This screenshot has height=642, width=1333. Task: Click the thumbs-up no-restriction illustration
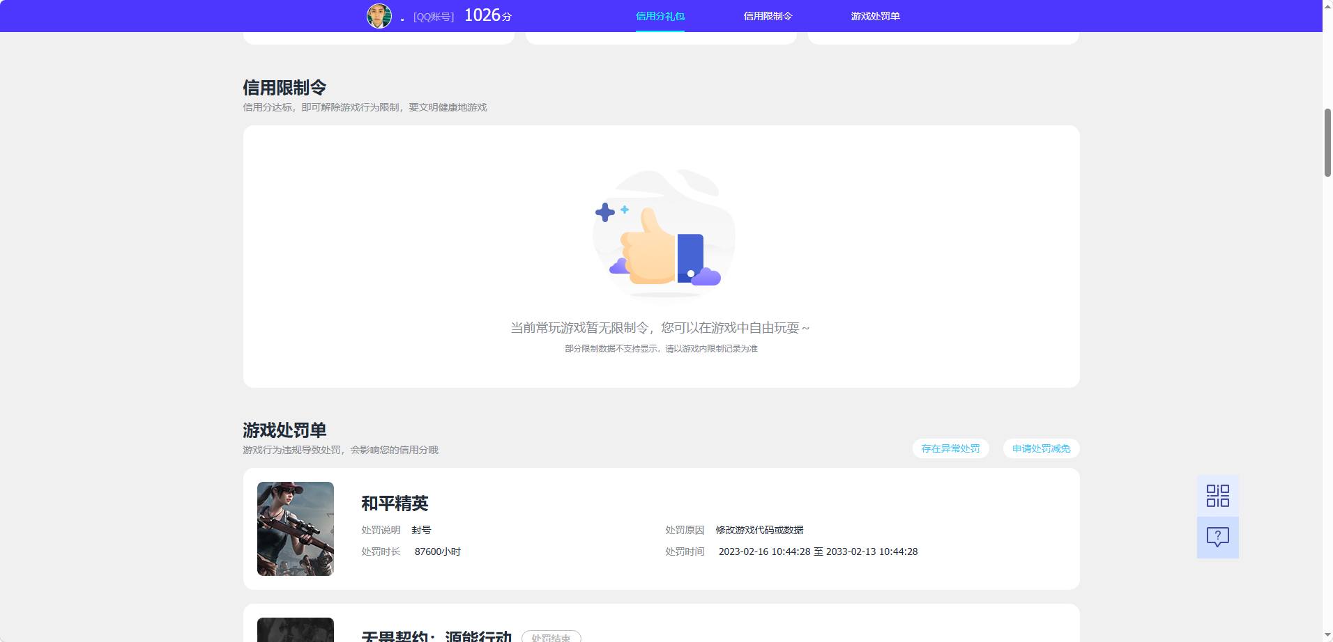[664, 235]
